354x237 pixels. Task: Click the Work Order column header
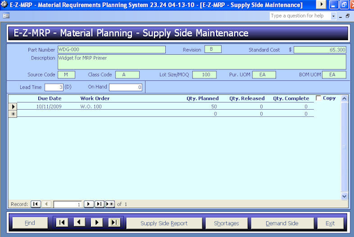pyautogui.click(x=95, y=98)
